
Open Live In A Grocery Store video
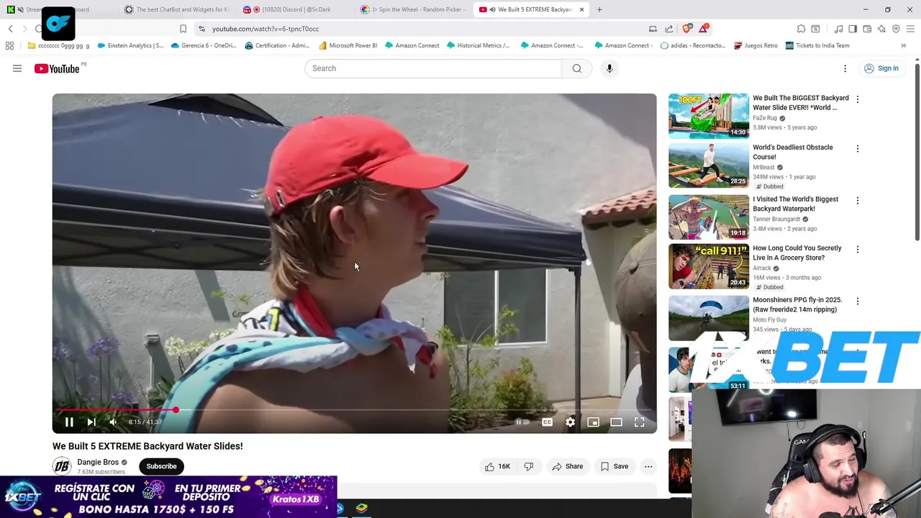click(797, 253)
